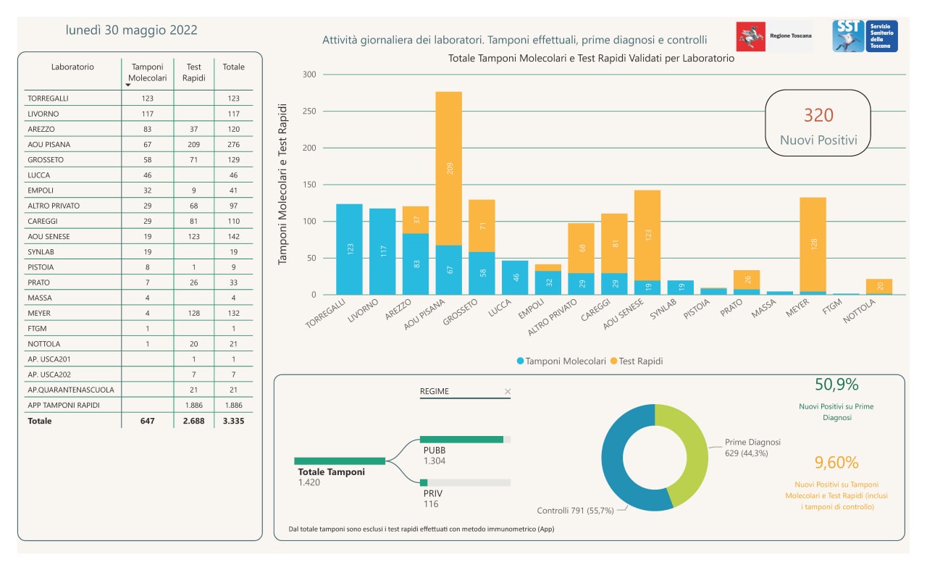927x570 pixels.
Task: Select the LIVORNO row name in the table
Action: [43, 114]
